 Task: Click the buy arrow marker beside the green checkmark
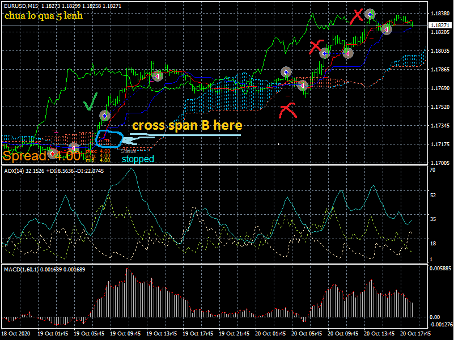point(105,116)
